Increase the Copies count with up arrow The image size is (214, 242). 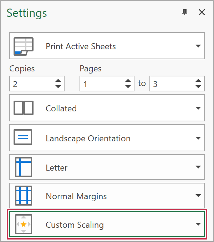point(58,81)
